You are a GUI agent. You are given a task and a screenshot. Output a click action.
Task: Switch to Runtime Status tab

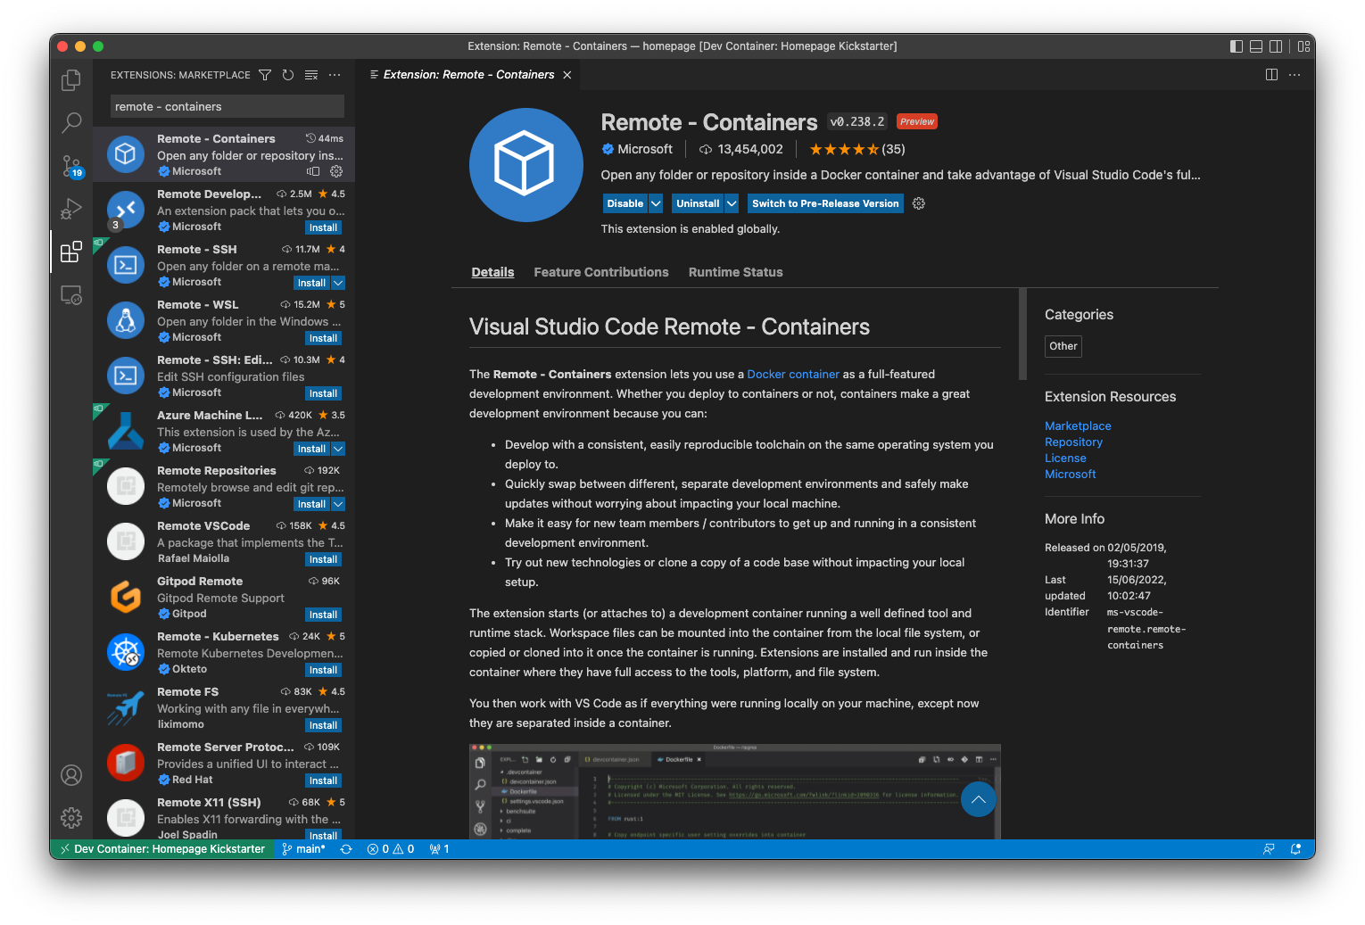[735, 272]
